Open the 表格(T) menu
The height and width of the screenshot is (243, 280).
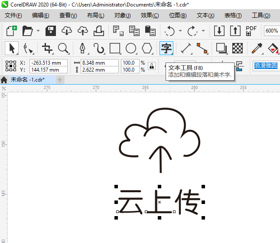click(x=233, y=15)
